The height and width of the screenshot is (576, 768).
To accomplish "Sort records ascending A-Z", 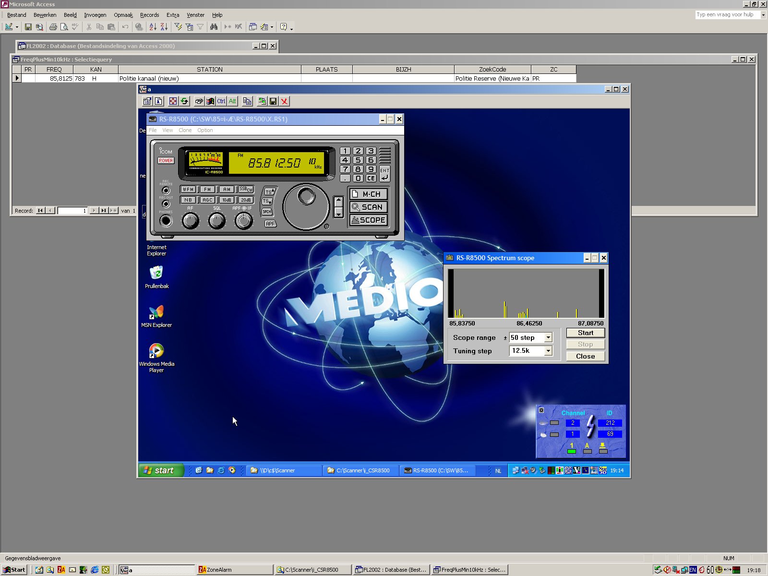I will tap(153, 27).
